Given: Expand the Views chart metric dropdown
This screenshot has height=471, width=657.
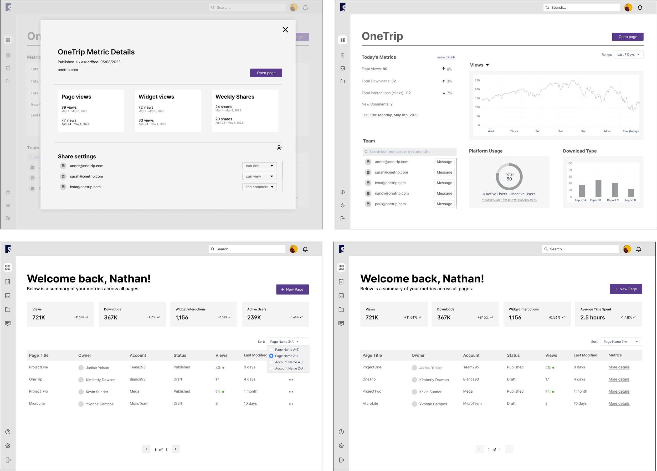Looking at the screenshot, I should click(487, 65).
